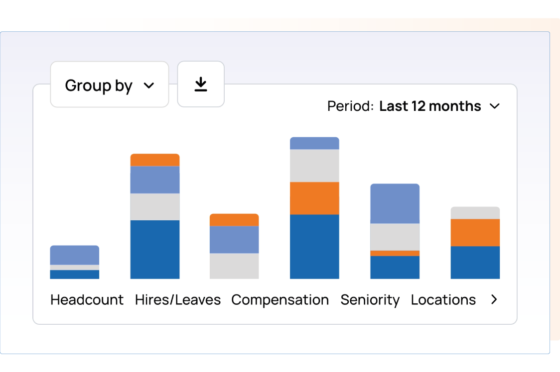Click the Group by chevron arrow
This screenshot has width=560, height=372.
click(x=148, y=86)
